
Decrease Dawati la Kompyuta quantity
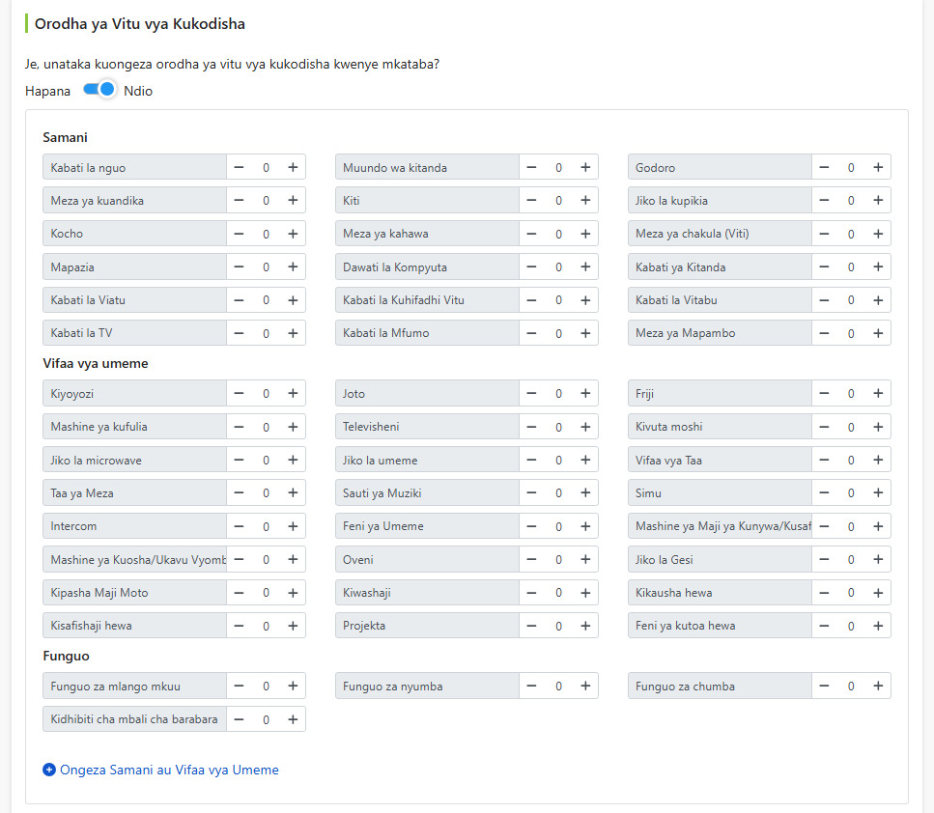(531, 266)
